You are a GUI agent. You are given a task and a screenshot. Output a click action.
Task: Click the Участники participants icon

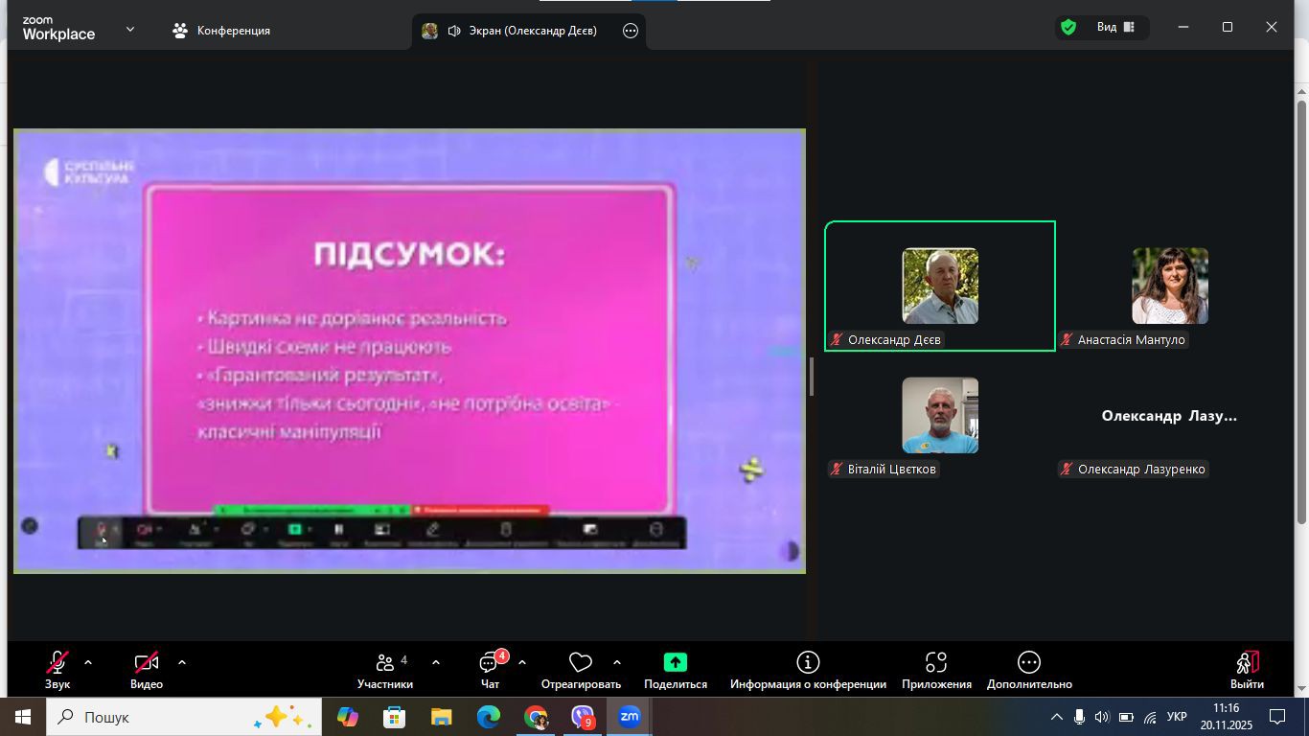pos(385,663)
